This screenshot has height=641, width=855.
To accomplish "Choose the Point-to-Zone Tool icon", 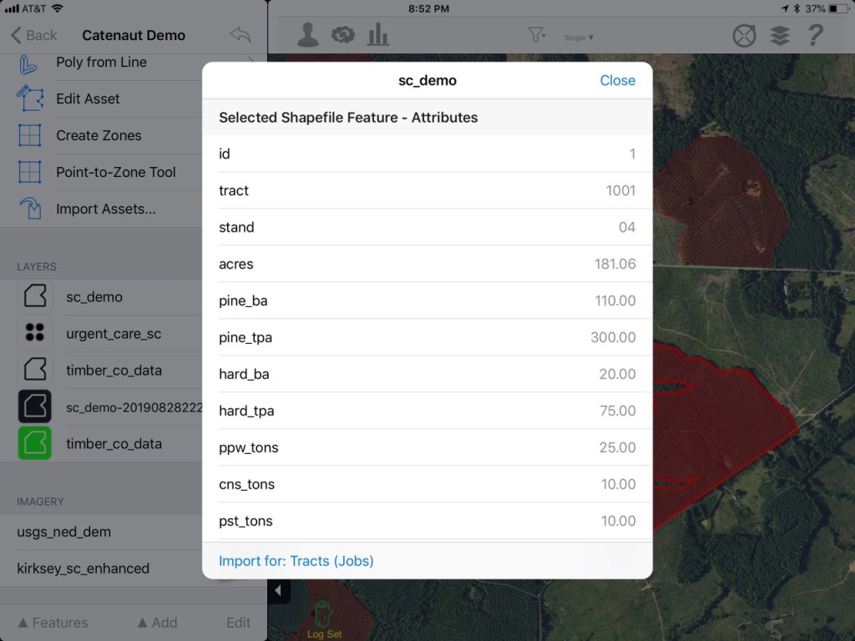I will (30, 172).
